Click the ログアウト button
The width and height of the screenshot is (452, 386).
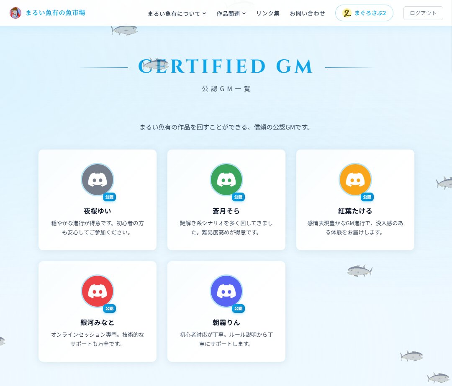point(423,13)
